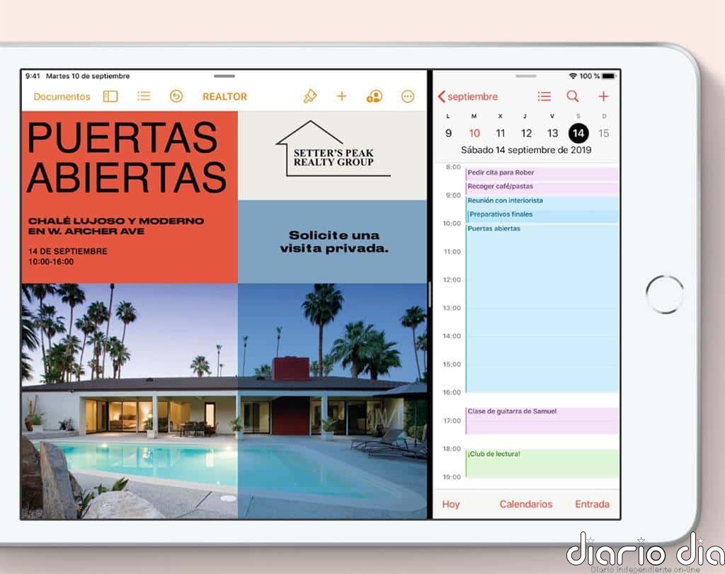725x574 pixels.
Task: Go back to septiembre month view
Action: click(468, 96)
